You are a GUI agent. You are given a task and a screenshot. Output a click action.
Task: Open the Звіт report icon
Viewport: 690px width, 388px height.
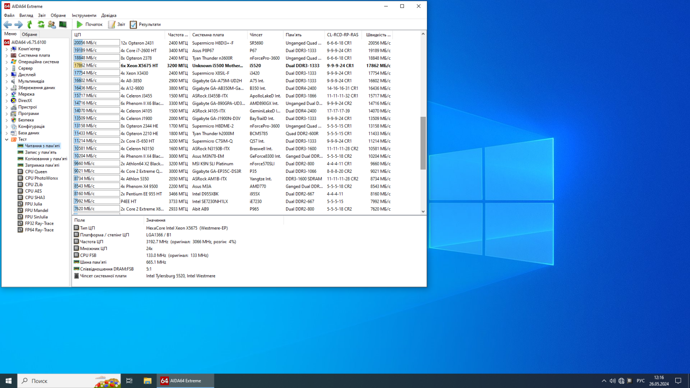click(112, 24)
